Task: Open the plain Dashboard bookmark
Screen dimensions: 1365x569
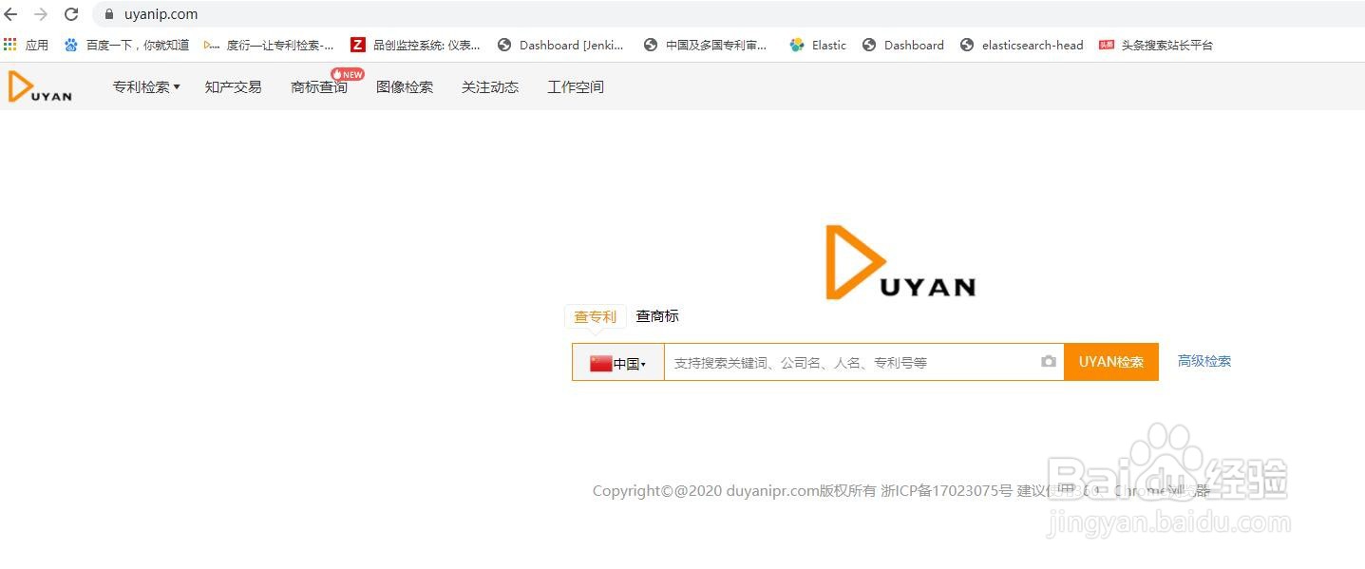Action: (903, 45)
